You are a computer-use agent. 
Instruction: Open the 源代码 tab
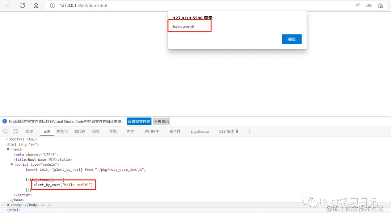pos(80,132)
